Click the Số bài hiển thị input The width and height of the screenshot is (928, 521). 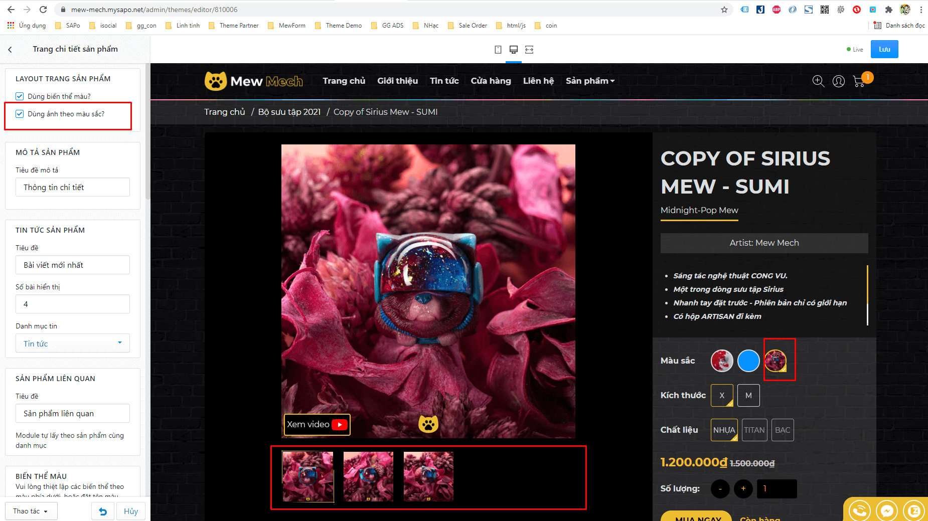click(x=73, y=304)
